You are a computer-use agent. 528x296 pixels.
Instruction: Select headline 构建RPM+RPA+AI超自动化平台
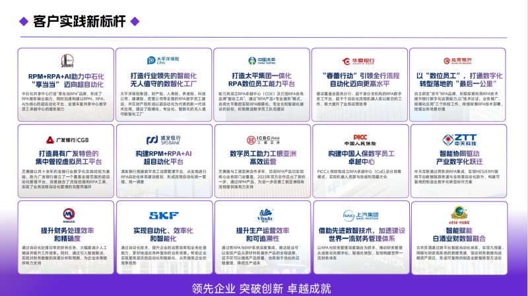164,157
